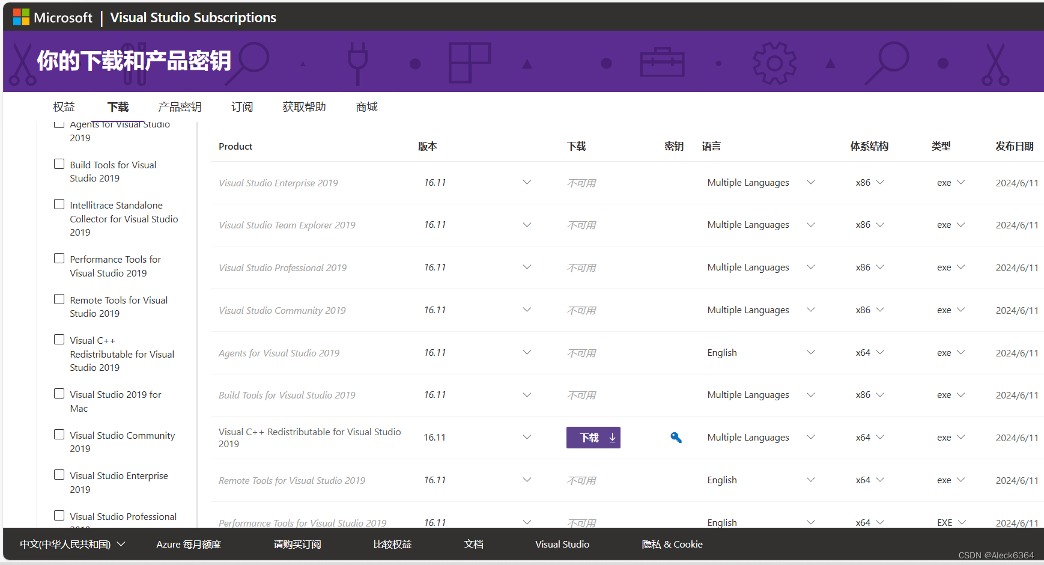Click 不可用 in the Visual Studio Community 2019 row

tap(581, 310)
